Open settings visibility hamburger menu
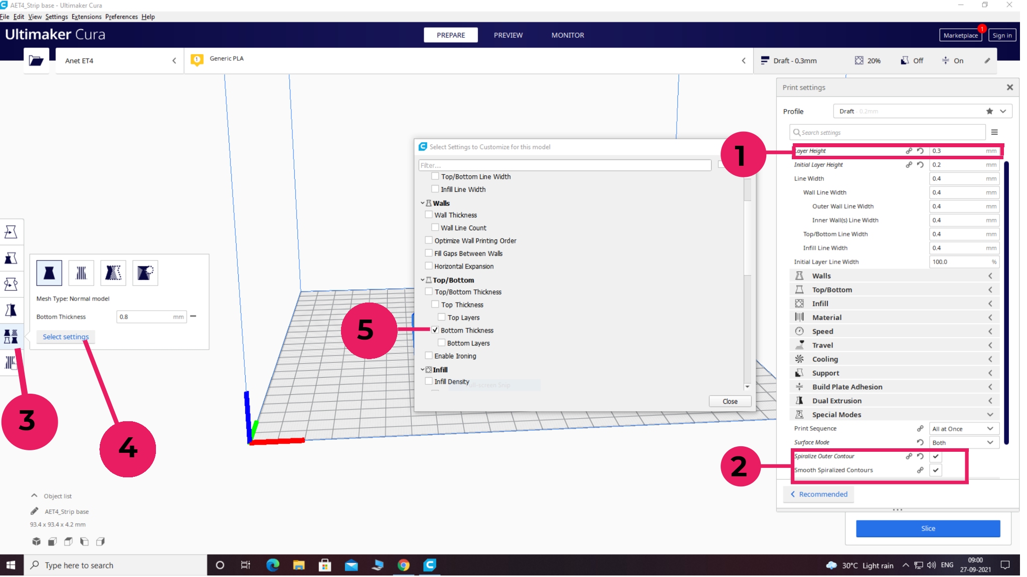 coord(994,132)
